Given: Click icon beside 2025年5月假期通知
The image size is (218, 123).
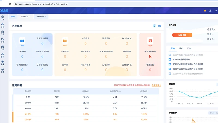Looking at the screenshot, I should (x=170, y=60).
